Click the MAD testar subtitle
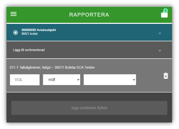 (30, 34)
